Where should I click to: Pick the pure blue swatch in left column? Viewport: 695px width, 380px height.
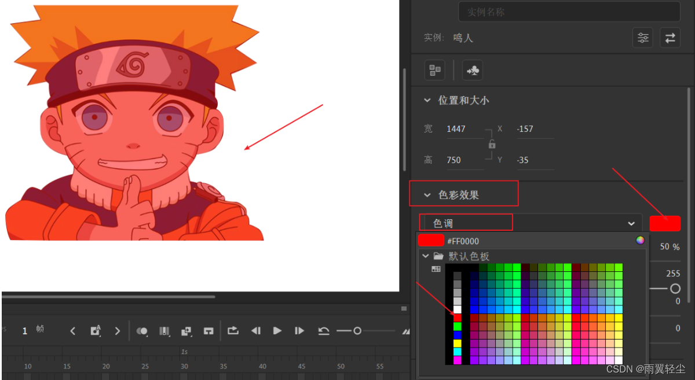click(x=458, y=335)
